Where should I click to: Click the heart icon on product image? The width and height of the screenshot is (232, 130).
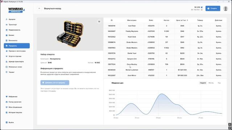pos(99,22)
